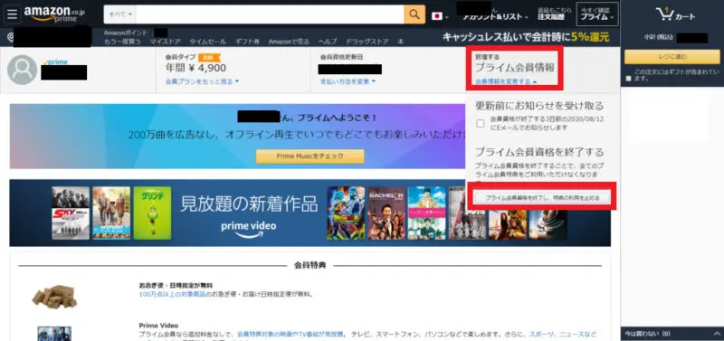724x341 pixels.
Task: Open the Bachelor show poster
Action: pyautogui.click(x=386, y=213)
